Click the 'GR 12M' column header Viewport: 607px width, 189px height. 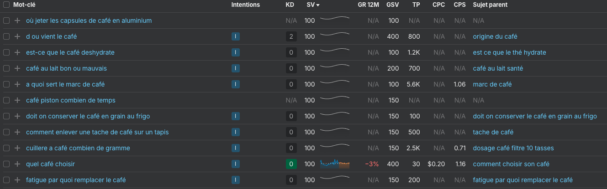tap(368, 5)
